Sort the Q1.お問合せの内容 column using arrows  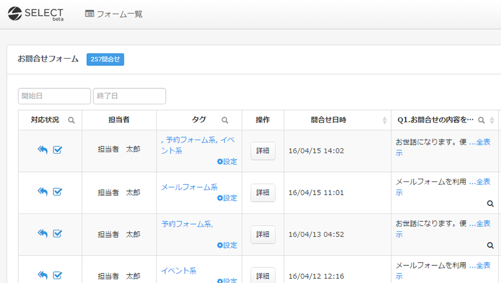[x=492, y=120]
